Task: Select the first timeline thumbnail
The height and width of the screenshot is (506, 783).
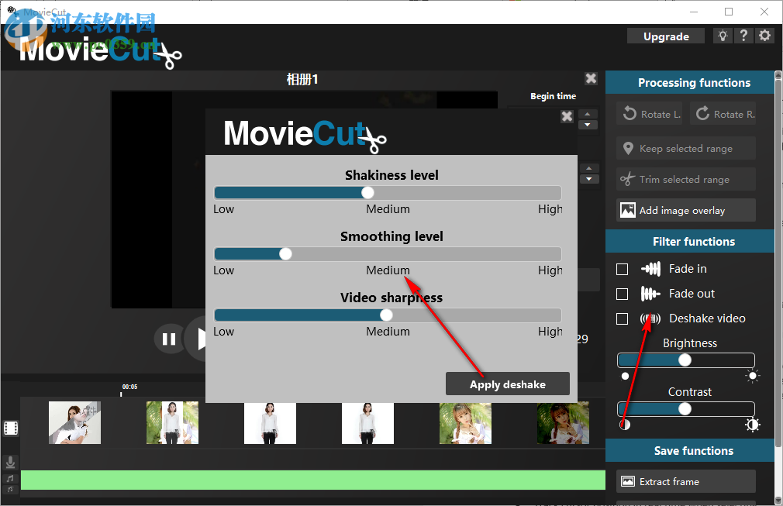Action: pyautogui.click(x=74, y=422)
